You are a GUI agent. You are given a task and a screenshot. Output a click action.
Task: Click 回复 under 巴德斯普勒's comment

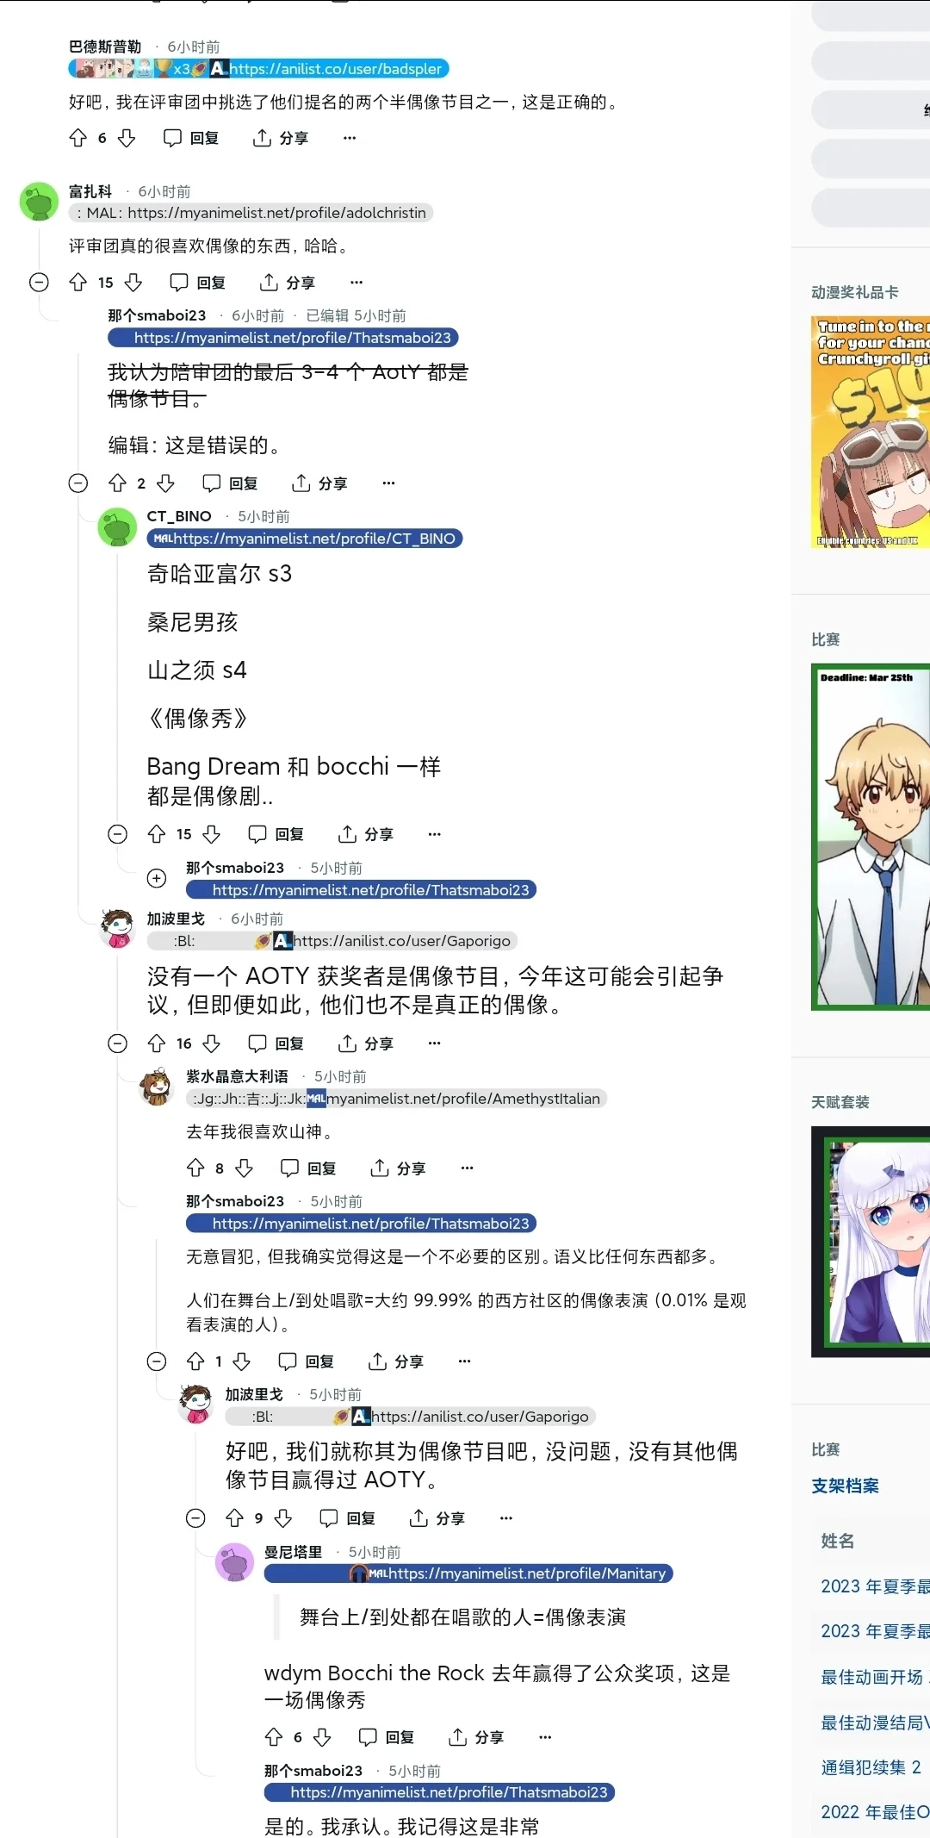point(191,138)
